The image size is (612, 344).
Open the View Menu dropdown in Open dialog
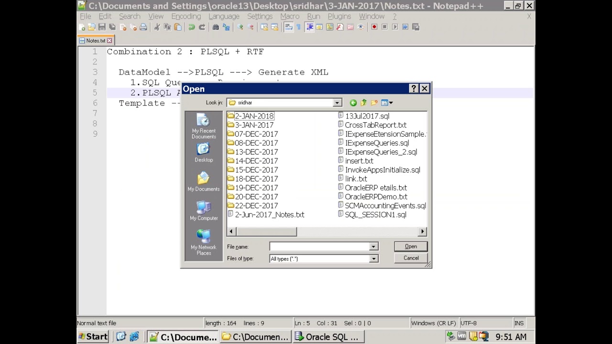point(387,103)
